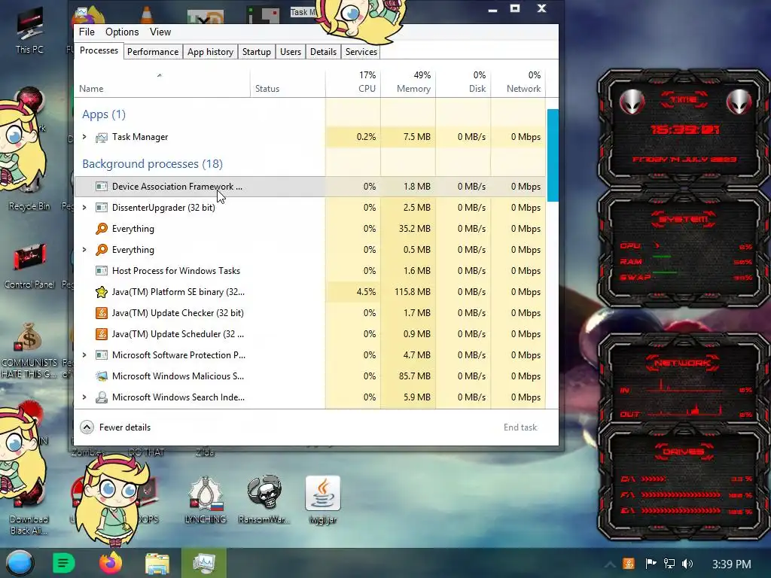Click the DissenterUpgrader (32 bit) process icon
771x578 pixels.
[102, 208]
